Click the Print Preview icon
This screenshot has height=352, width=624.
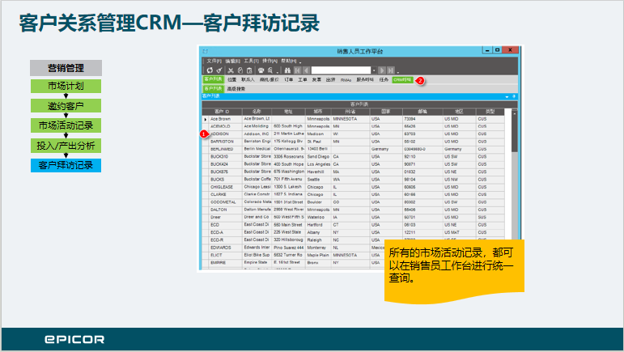[270, 70]
